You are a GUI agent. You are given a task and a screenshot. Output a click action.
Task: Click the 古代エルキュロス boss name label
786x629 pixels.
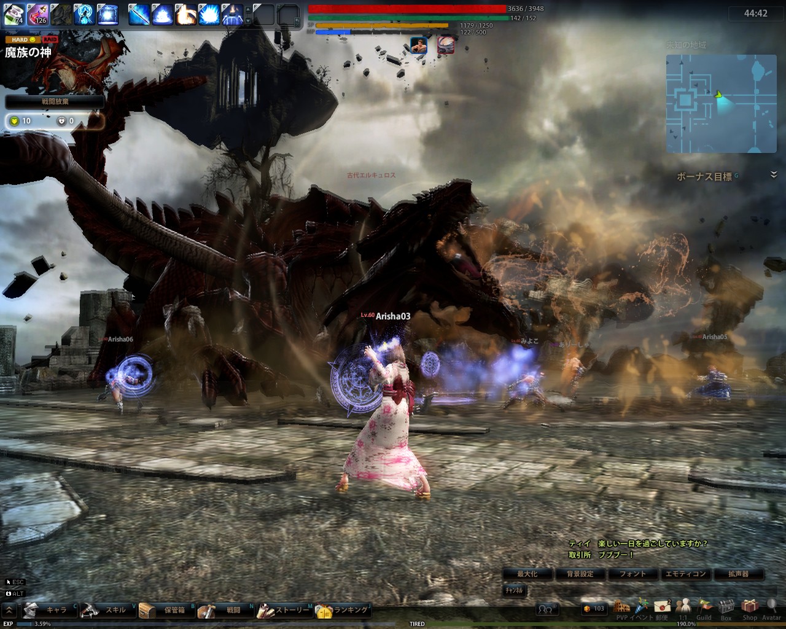(372, 175)
